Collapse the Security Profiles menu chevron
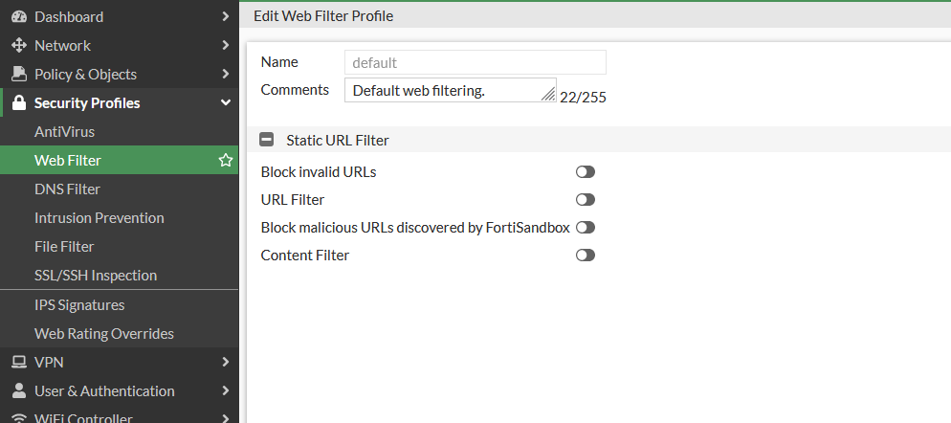The height and width of the screenshot is (423, 951). point(226,102)
